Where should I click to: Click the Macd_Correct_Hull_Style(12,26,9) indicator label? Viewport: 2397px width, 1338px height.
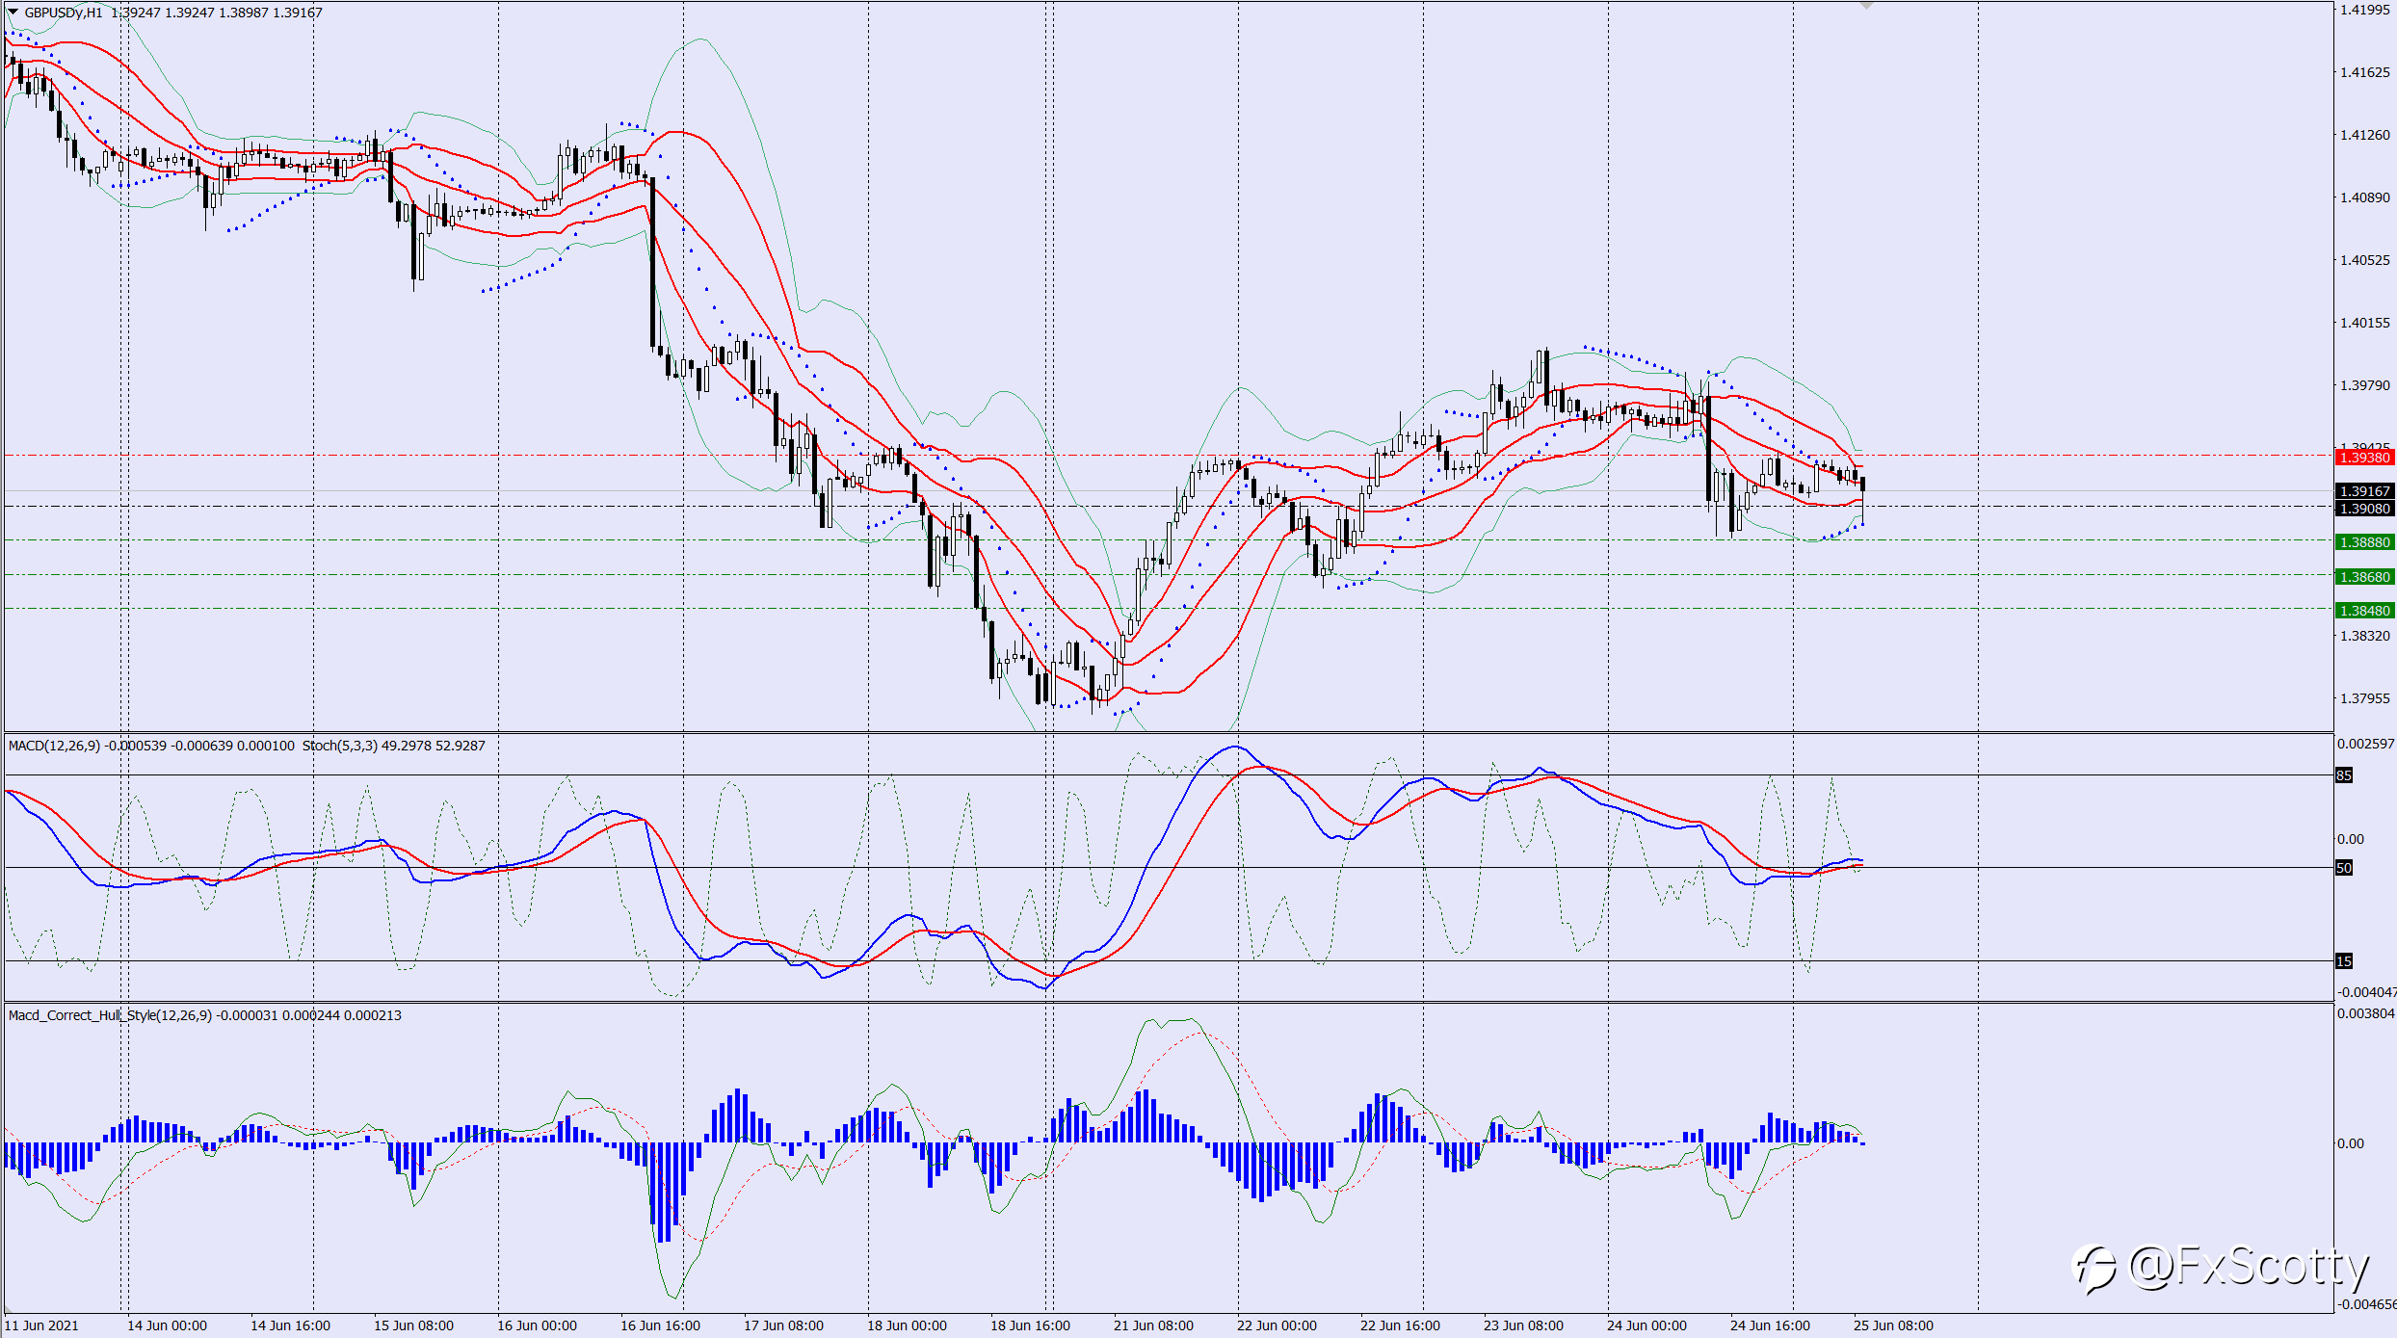click(x=110, y=1015)
